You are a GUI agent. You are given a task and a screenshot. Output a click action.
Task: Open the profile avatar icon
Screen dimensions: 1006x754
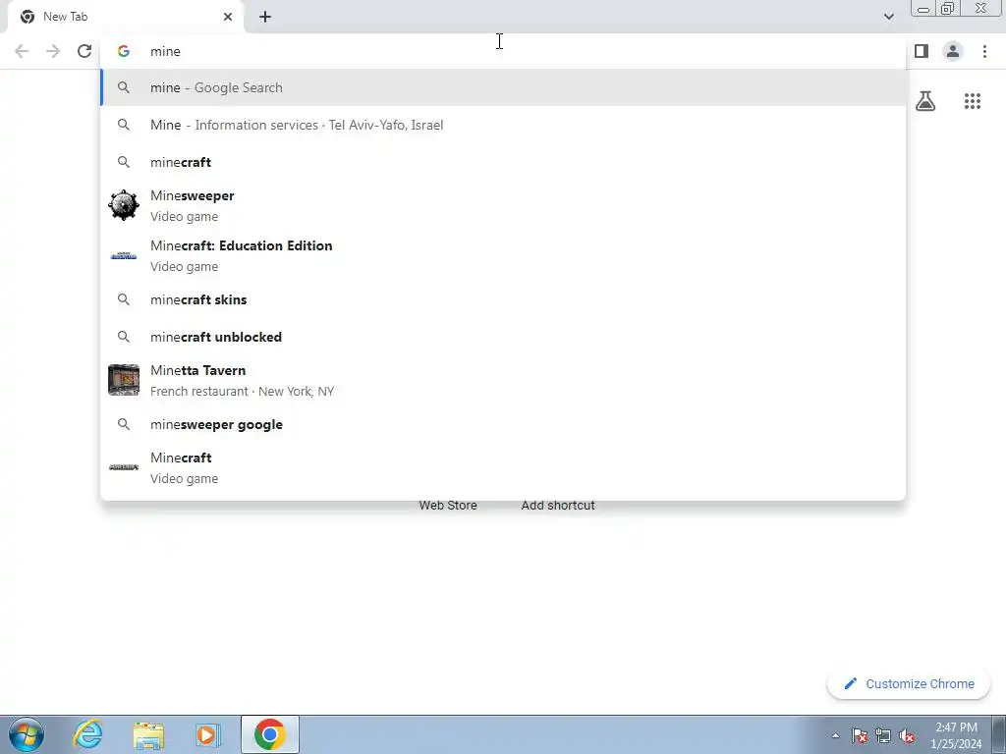pyautogui.click(x=953, y=51)
